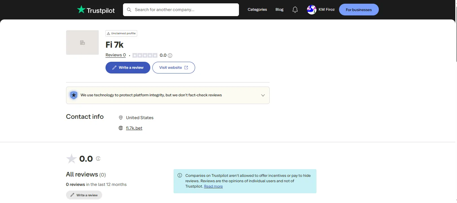This screenshot has width=457, height=203.
Task: Click the Fi 7k company heading
Action: pyautogui.click(x=115, y=45)
